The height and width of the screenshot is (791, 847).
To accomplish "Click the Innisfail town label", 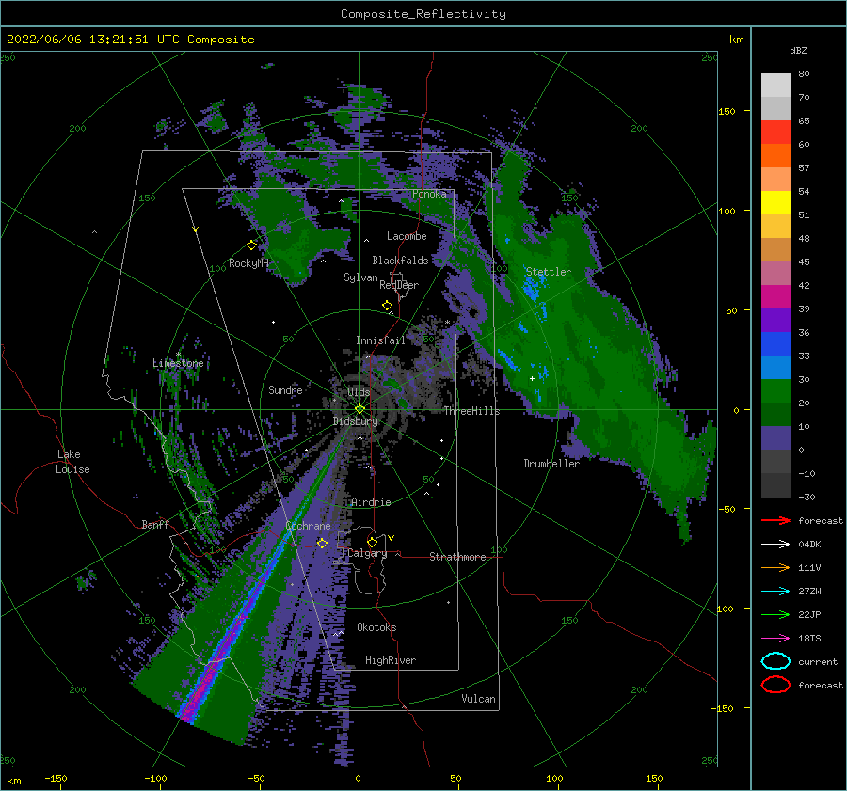I will tap(380, 340).
